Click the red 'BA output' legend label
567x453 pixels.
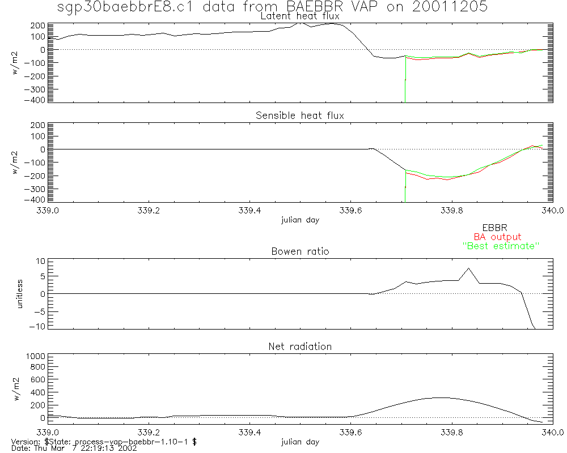[x=498, y=237]
